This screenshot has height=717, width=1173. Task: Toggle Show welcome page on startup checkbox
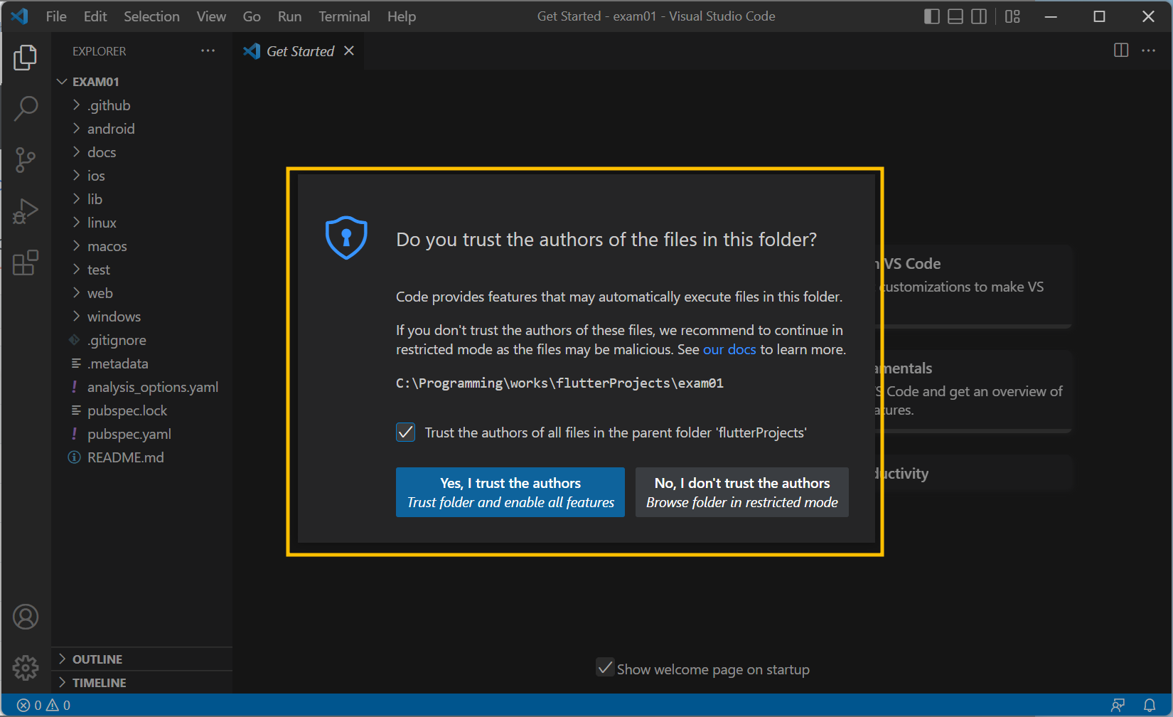(x=605, y=667)
